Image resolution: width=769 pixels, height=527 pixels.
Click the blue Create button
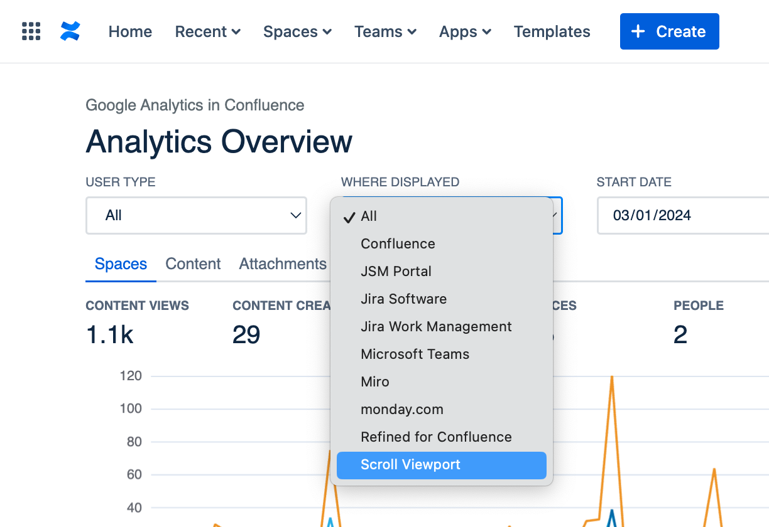669,31
